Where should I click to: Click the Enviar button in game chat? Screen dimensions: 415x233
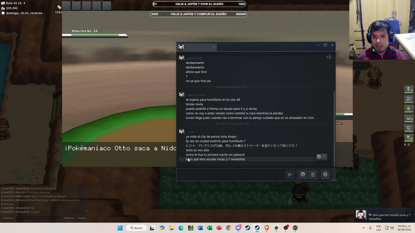82,218
